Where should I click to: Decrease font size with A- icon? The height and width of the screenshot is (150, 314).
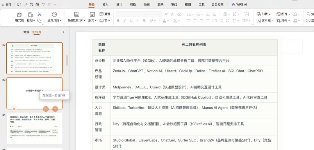pyautogui.click(x=173, y=14)
